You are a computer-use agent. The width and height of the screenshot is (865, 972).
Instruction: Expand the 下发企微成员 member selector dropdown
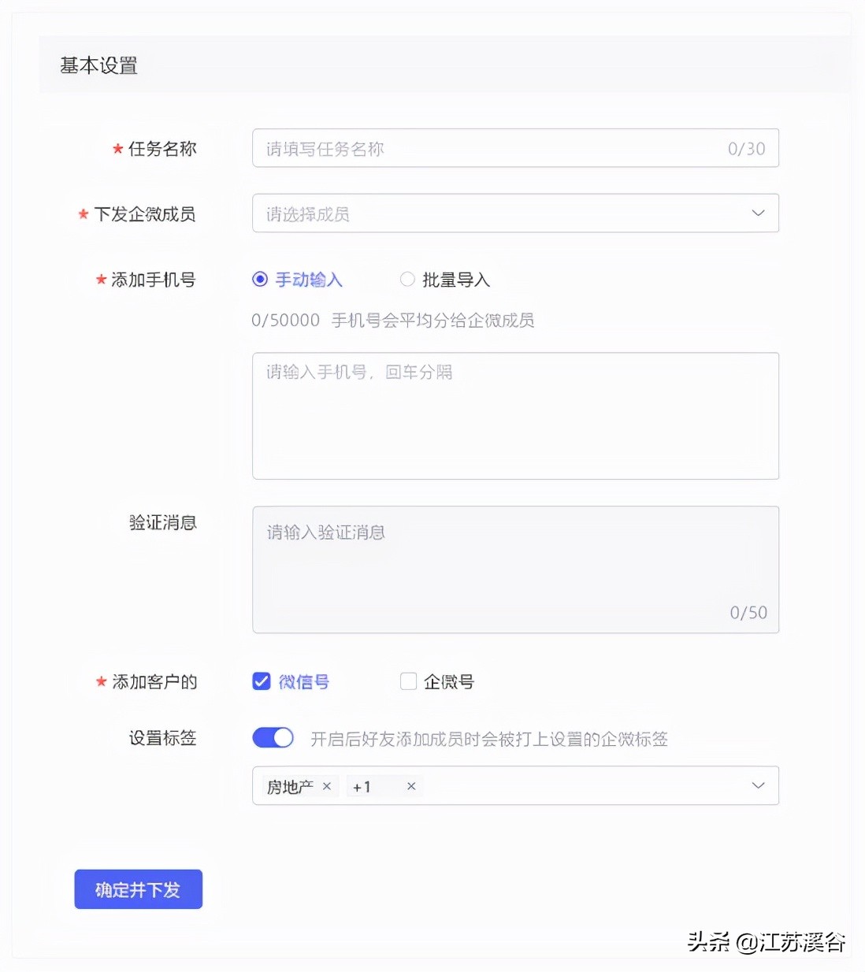[x=515, y=213]
